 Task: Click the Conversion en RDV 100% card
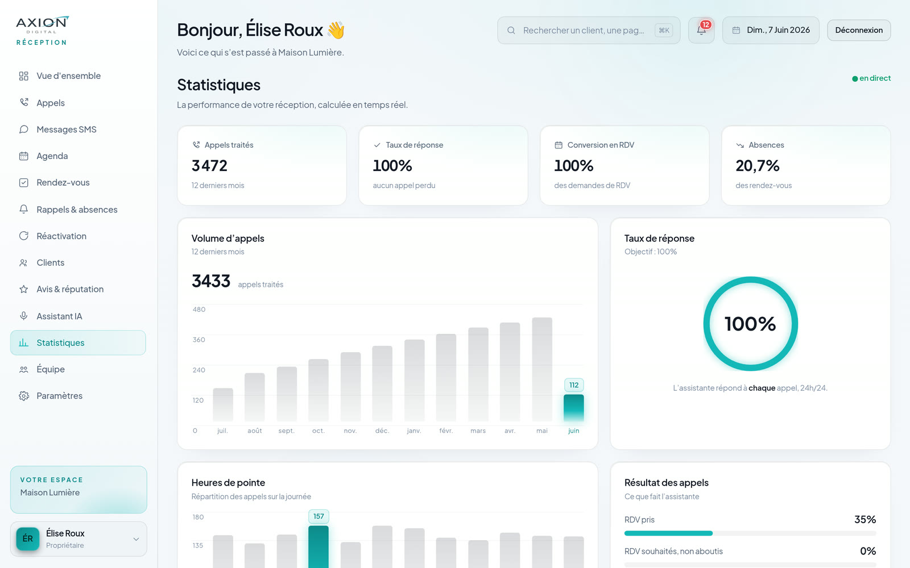coord(624,165)
